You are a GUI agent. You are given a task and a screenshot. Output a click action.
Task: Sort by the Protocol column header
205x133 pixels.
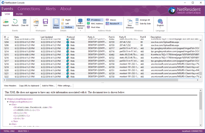[76, 37]
